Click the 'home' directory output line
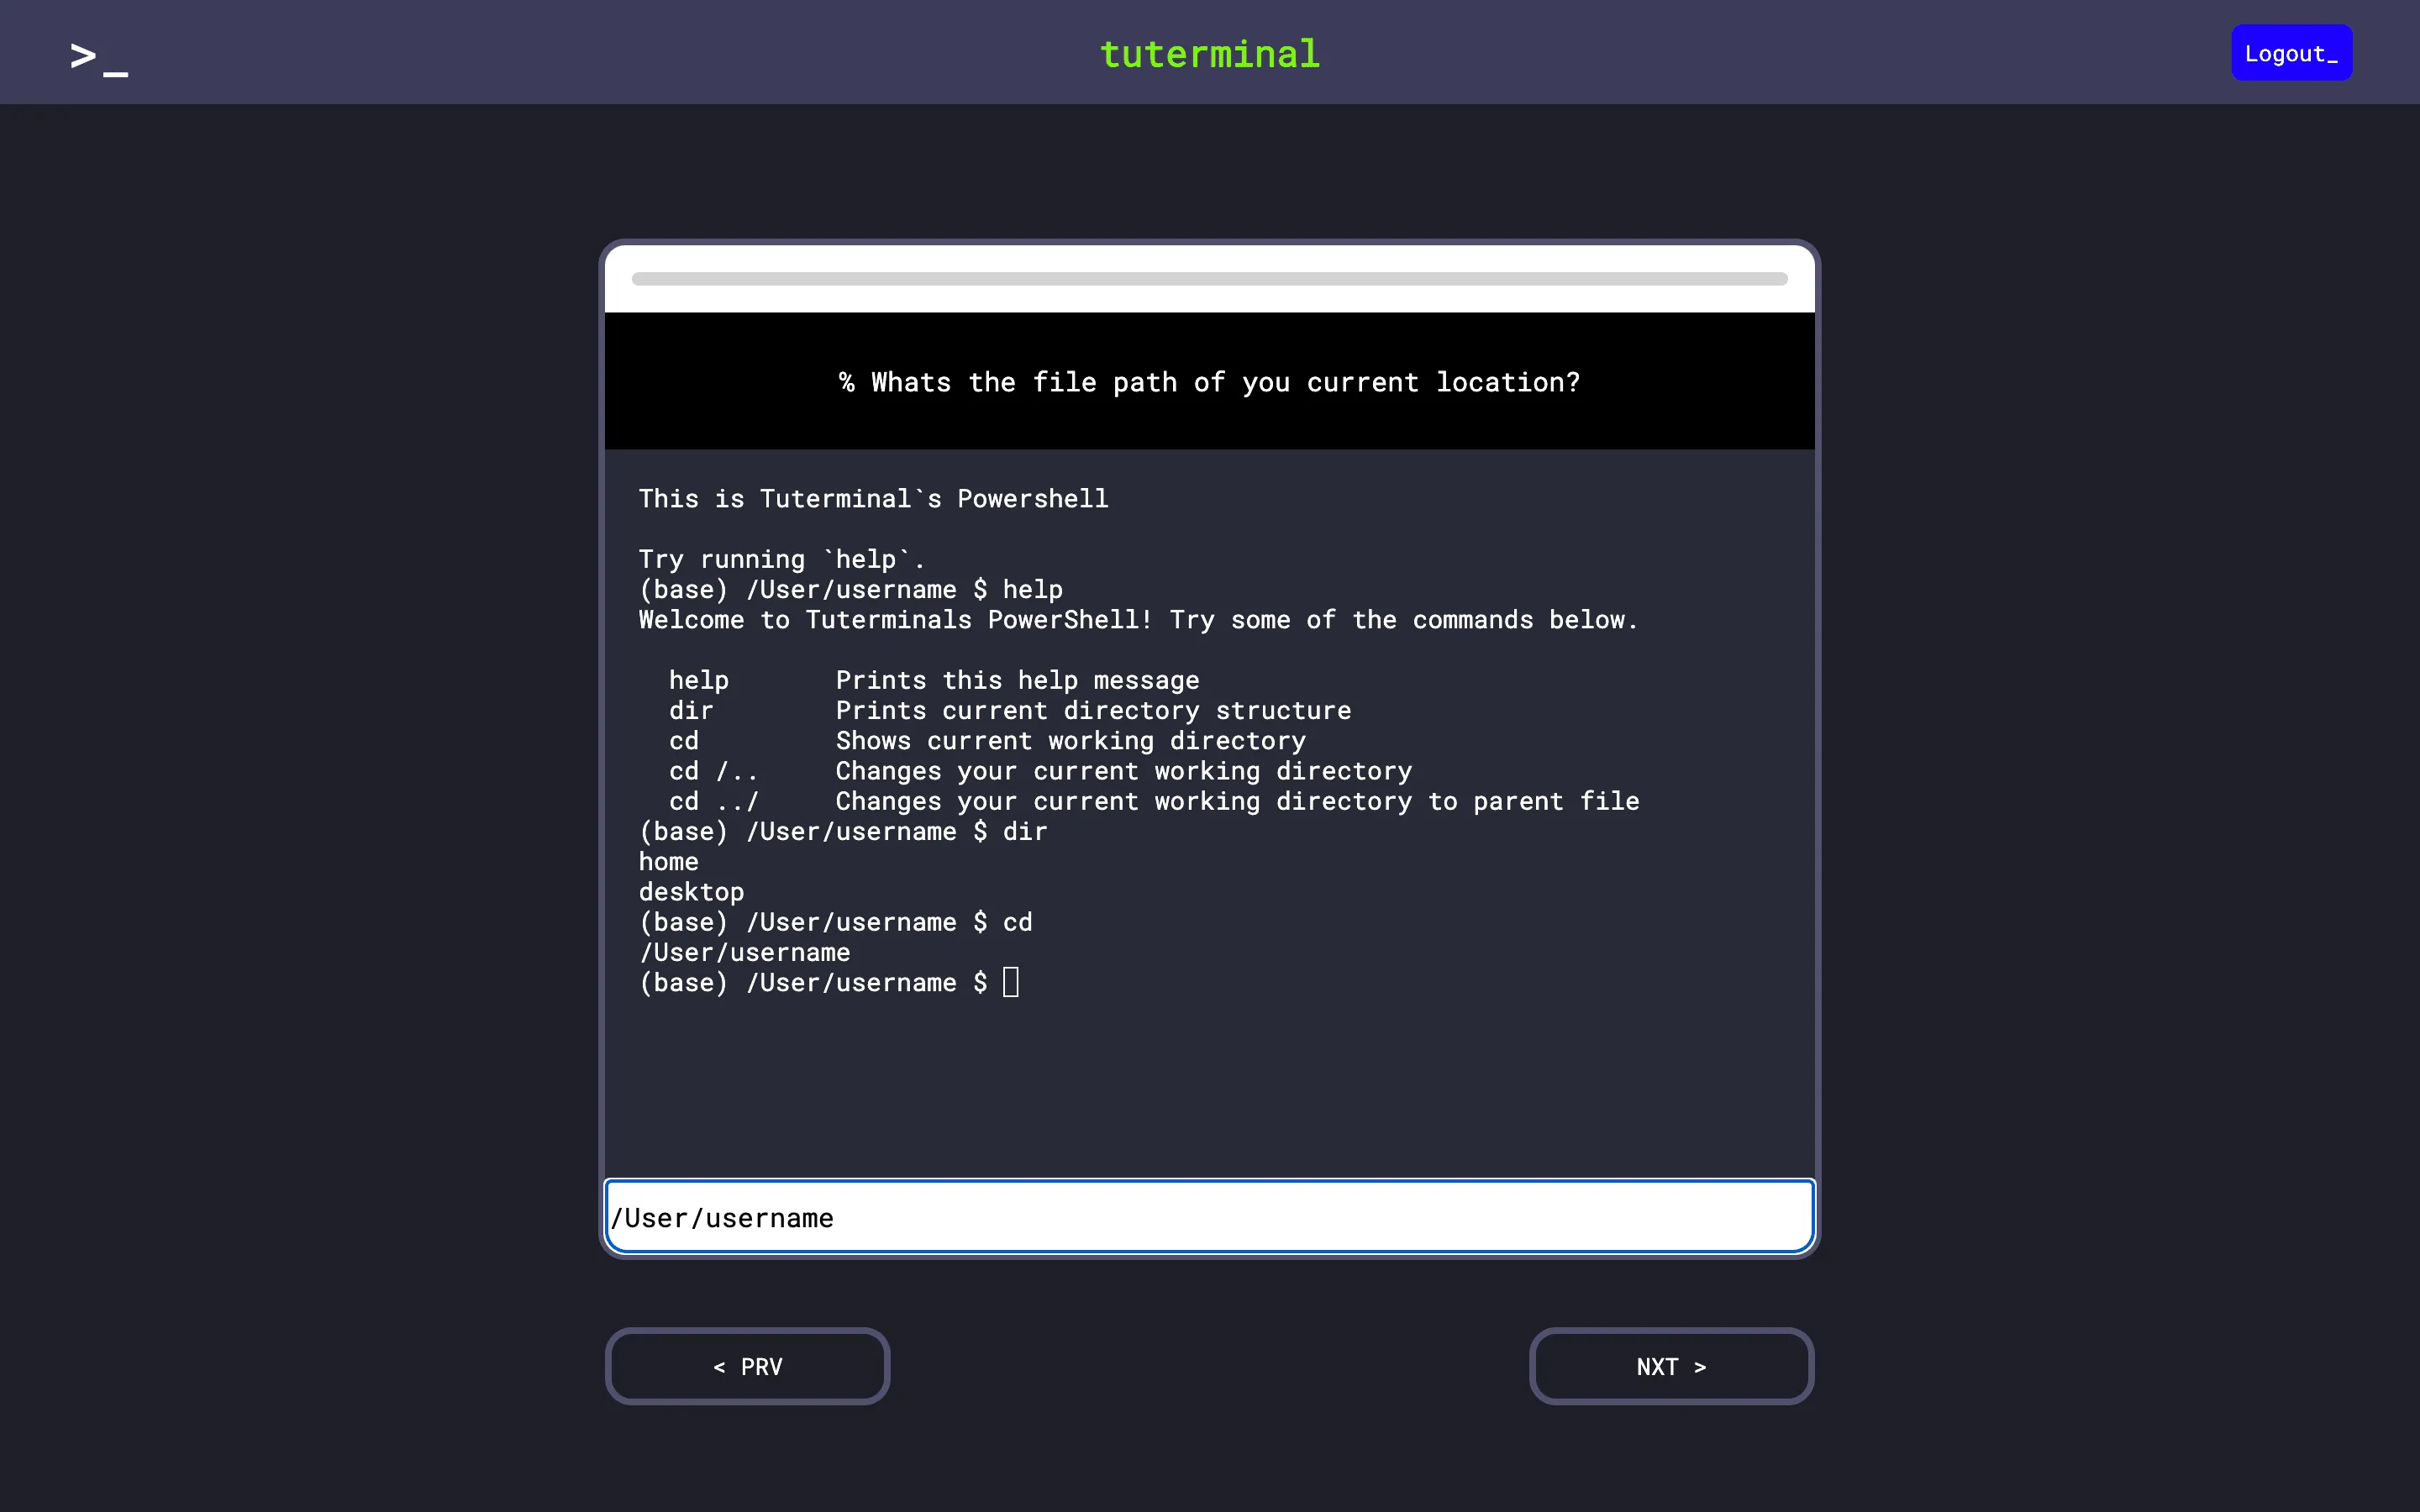Viewport: 2420px width, 1512px height. pyautogui.click(x=668, y=862)
